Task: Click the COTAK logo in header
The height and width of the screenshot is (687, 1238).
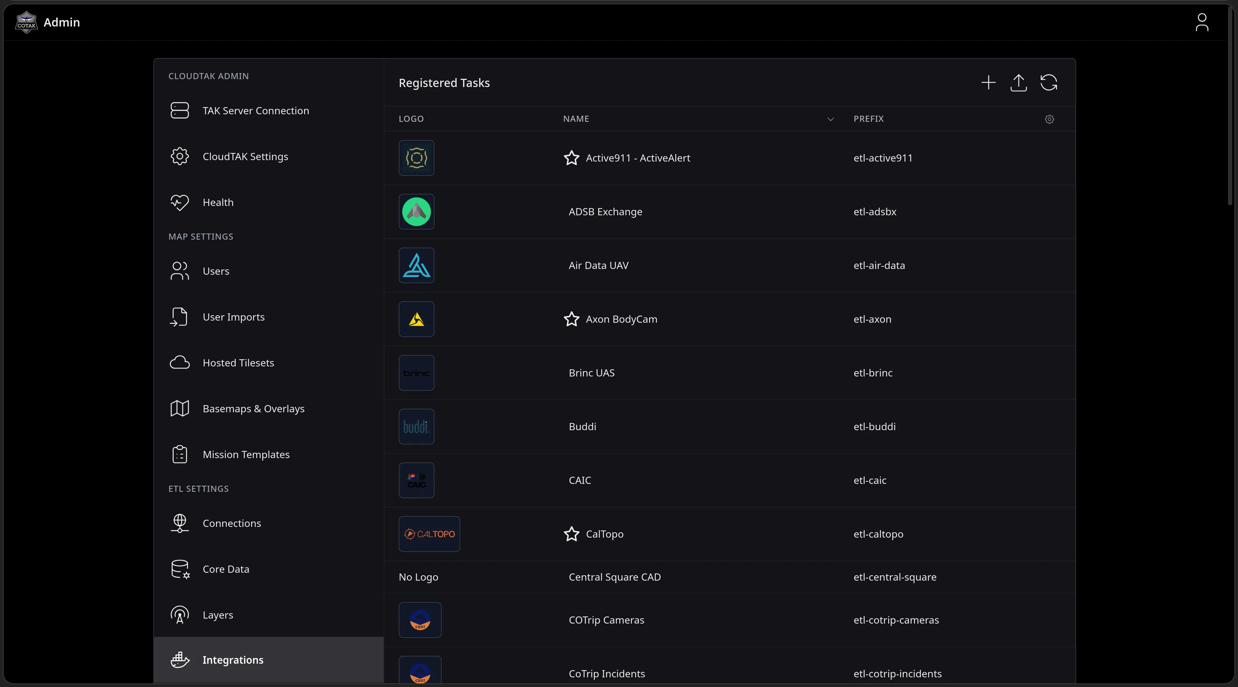Action: [x=27, y=22]
